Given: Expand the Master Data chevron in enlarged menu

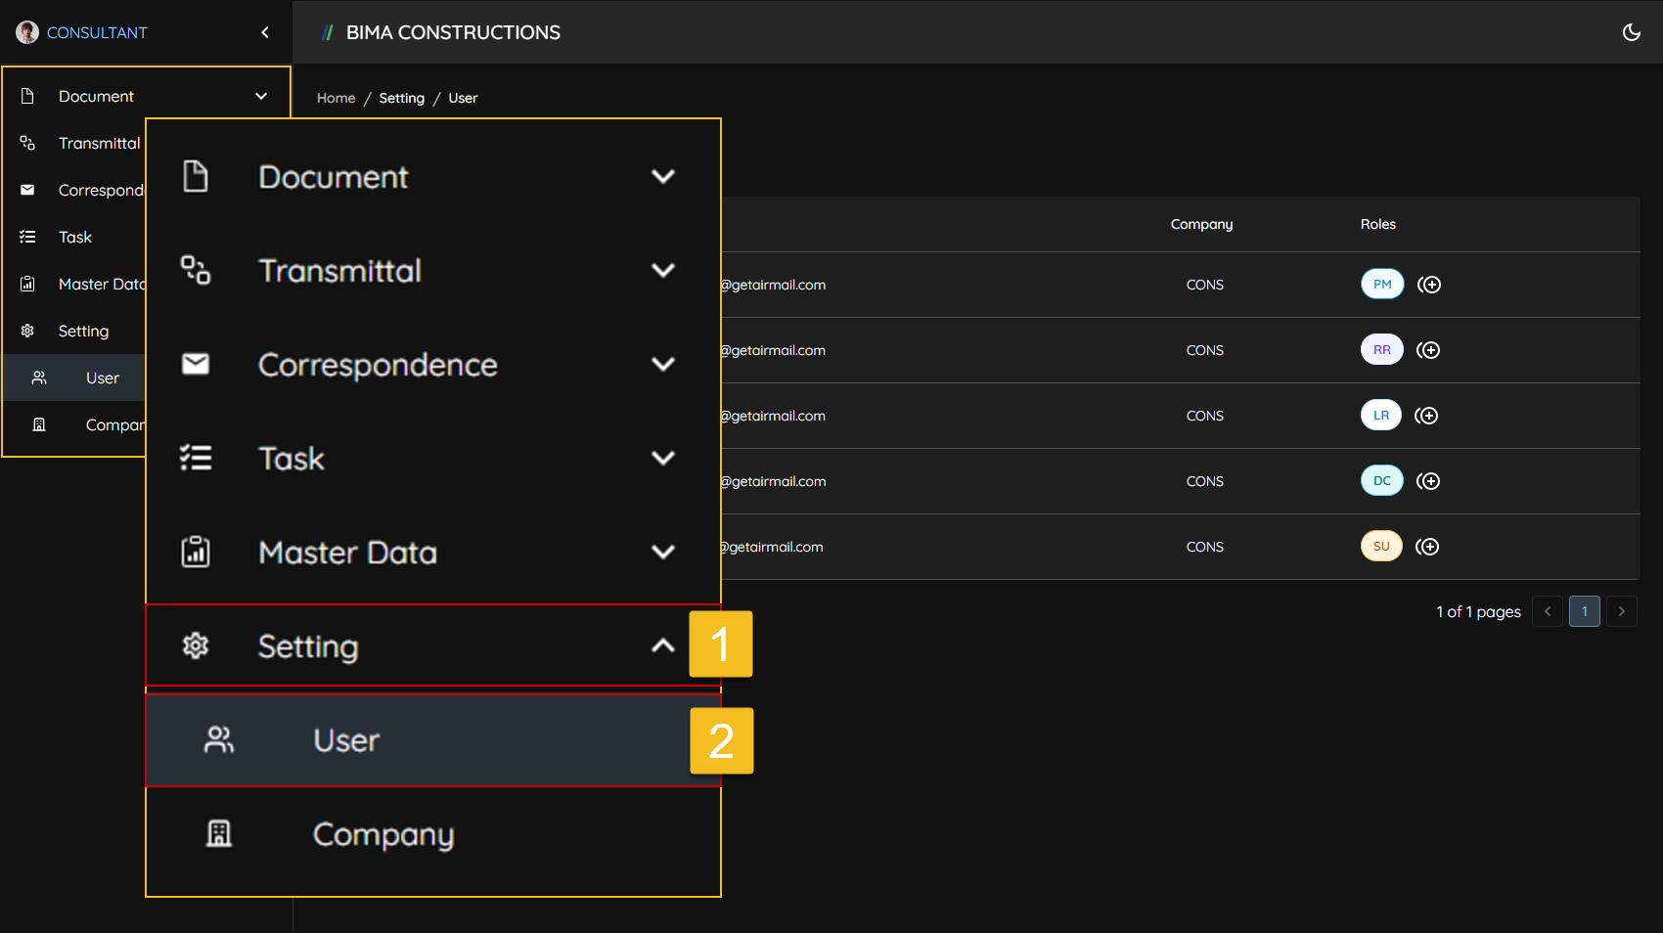Looking at the screenshot, I should click(663, 552).
